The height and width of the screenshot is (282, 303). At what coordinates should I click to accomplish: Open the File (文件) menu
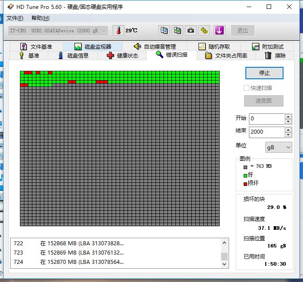15,18
